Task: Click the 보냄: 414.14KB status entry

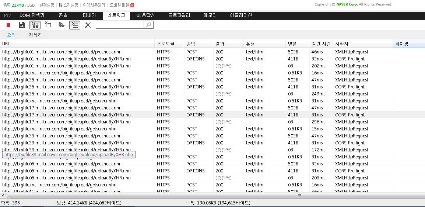Action: (89, 203)
